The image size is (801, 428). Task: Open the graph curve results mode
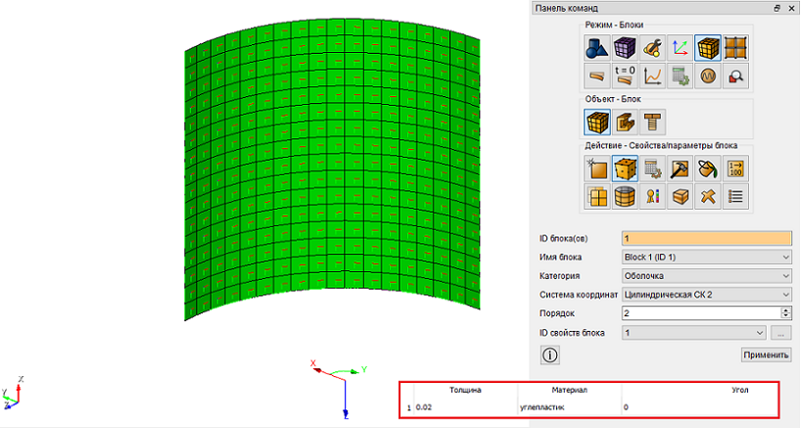(652, 76)
